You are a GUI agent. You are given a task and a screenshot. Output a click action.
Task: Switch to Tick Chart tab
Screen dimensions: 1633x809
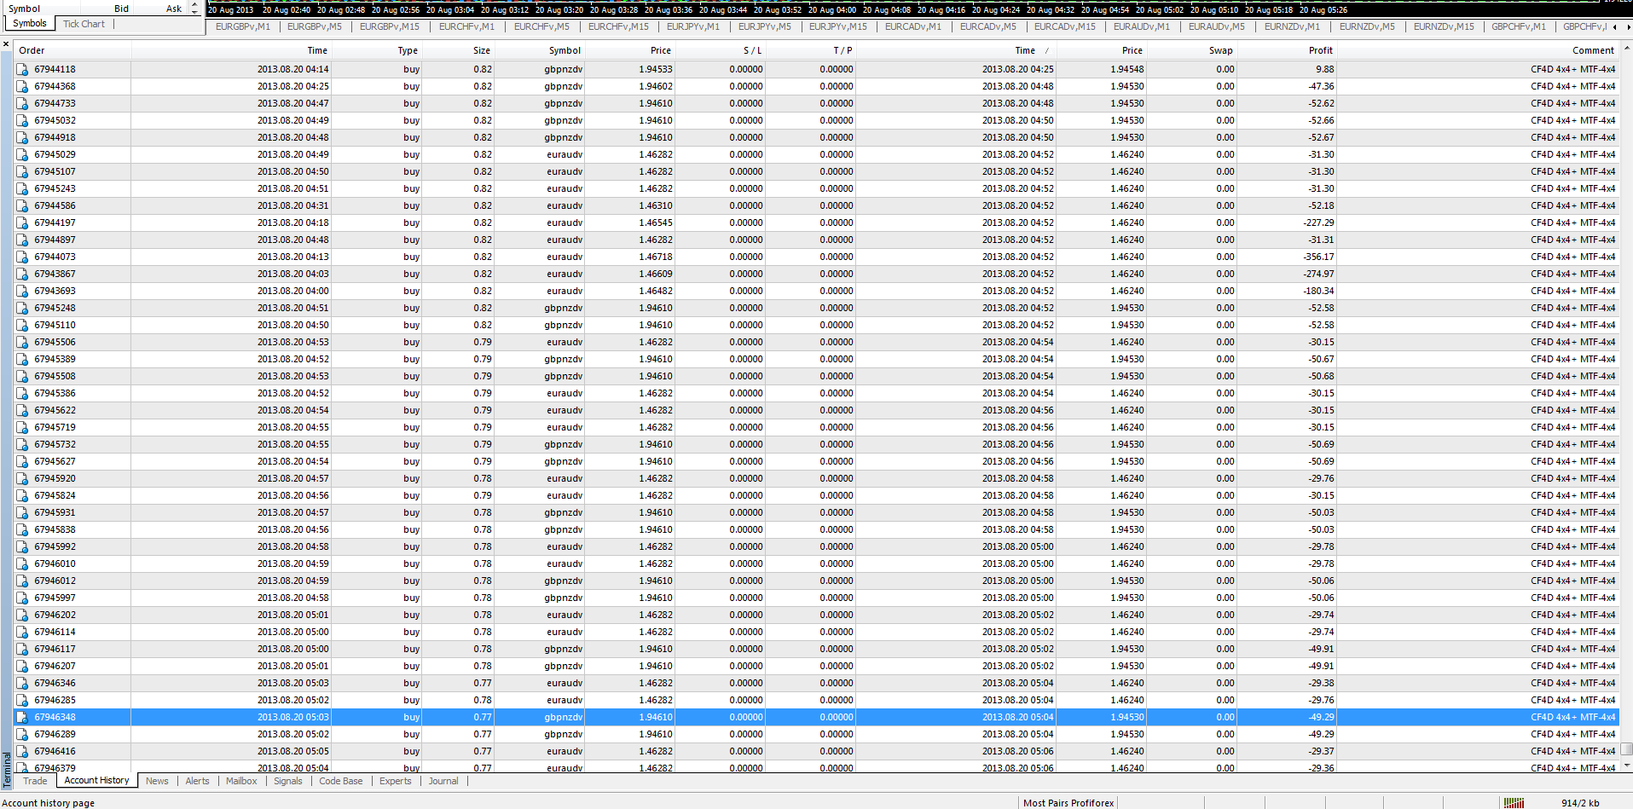84,24
